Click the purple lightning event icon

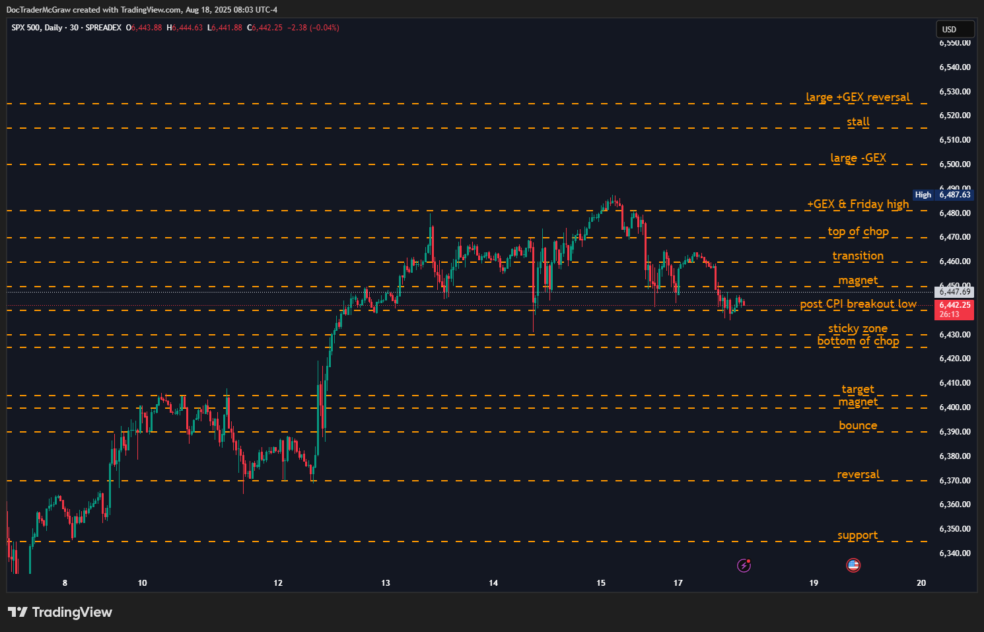744,565
